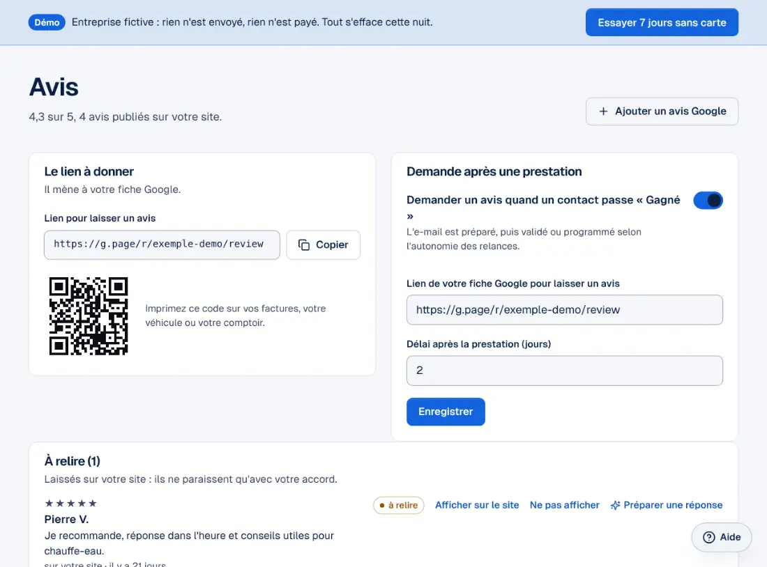Click the Avis page heading
This screenshot has width=767, height=567.
pyautogui.click(x=54, y=87)
